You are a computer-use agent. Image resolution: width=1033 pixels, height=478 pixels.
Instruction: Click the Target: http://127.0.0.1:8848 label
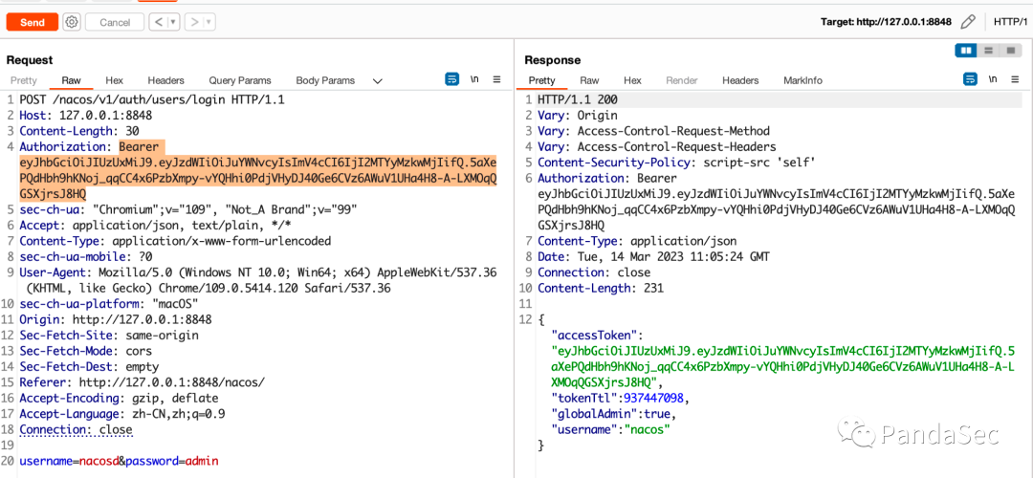pos(886,22)
